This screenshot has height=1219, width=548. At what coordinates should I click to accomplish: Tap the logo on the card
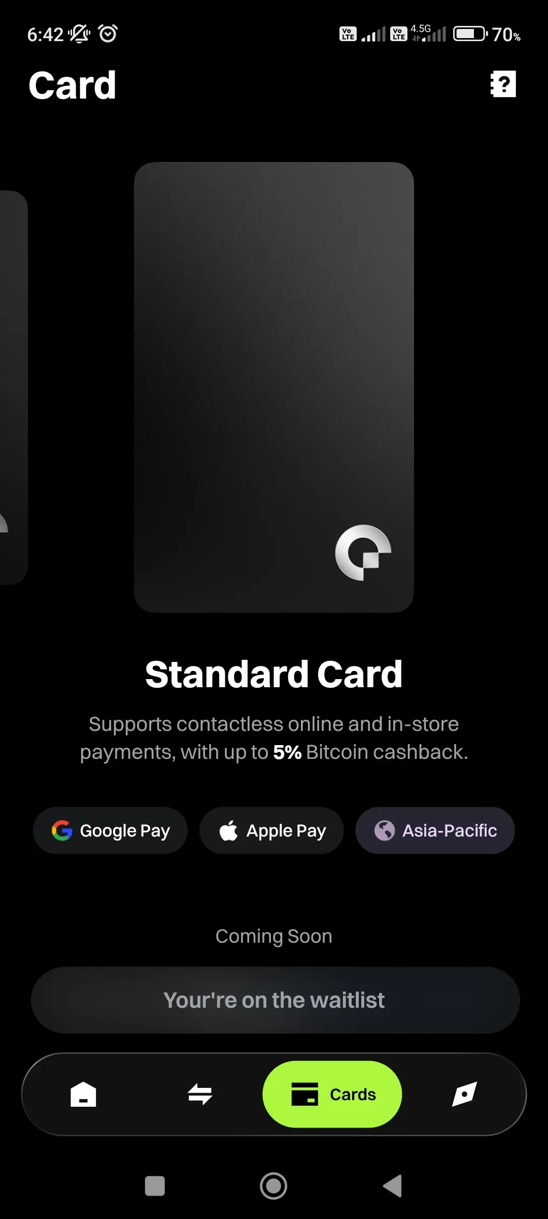coord(363,553)
